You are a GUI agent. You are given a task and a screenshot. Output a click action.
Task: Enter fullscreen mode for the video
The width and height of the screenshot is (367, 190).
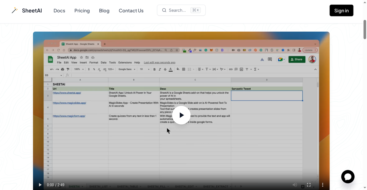coord(309,185)
